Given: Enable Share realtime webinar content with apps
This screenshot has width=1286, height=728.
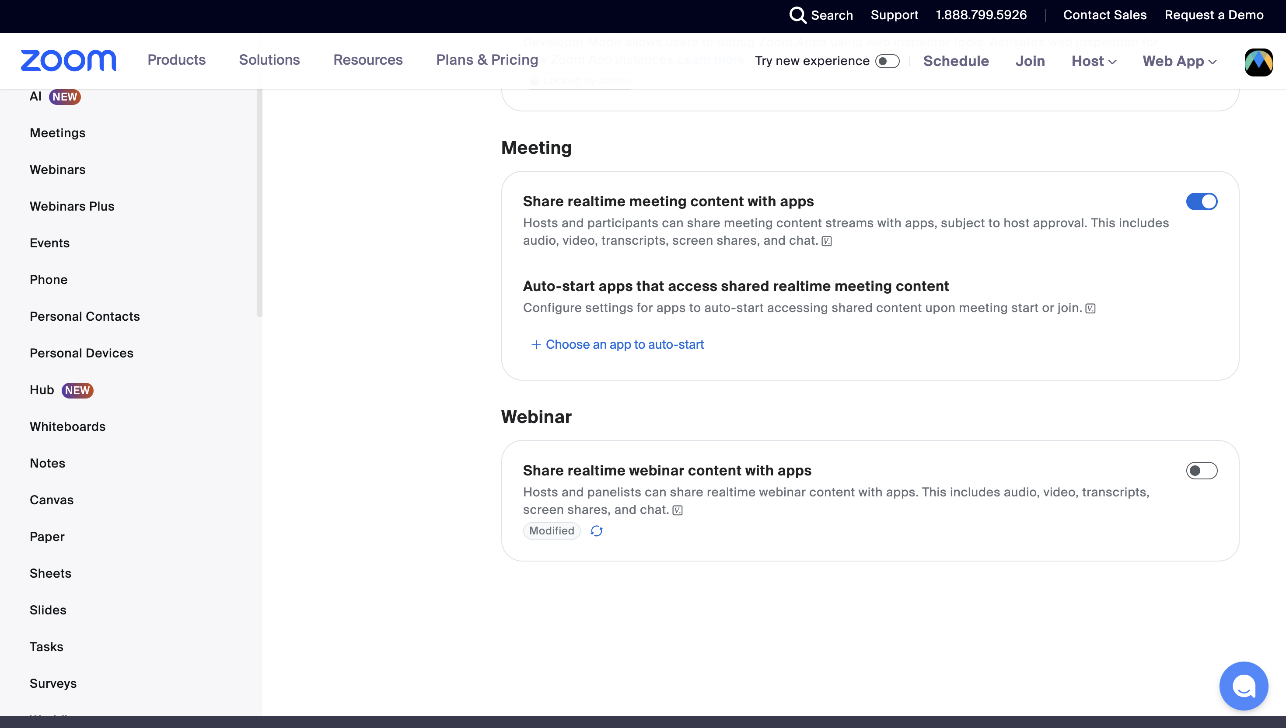Looking at the screenshot, I should (1202, 471).
